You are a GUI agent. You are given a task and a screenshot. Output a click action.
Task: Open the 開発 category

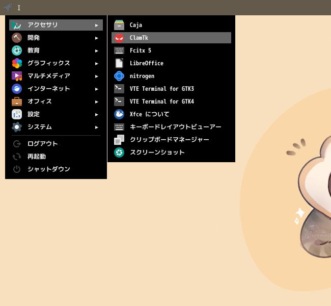[56, 38]
